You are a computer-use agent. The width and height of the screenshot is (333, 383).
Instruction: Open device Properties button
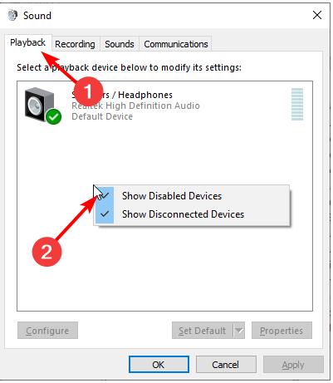282,331
